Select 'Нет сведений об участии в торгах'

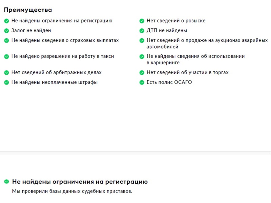coord(187,72)
